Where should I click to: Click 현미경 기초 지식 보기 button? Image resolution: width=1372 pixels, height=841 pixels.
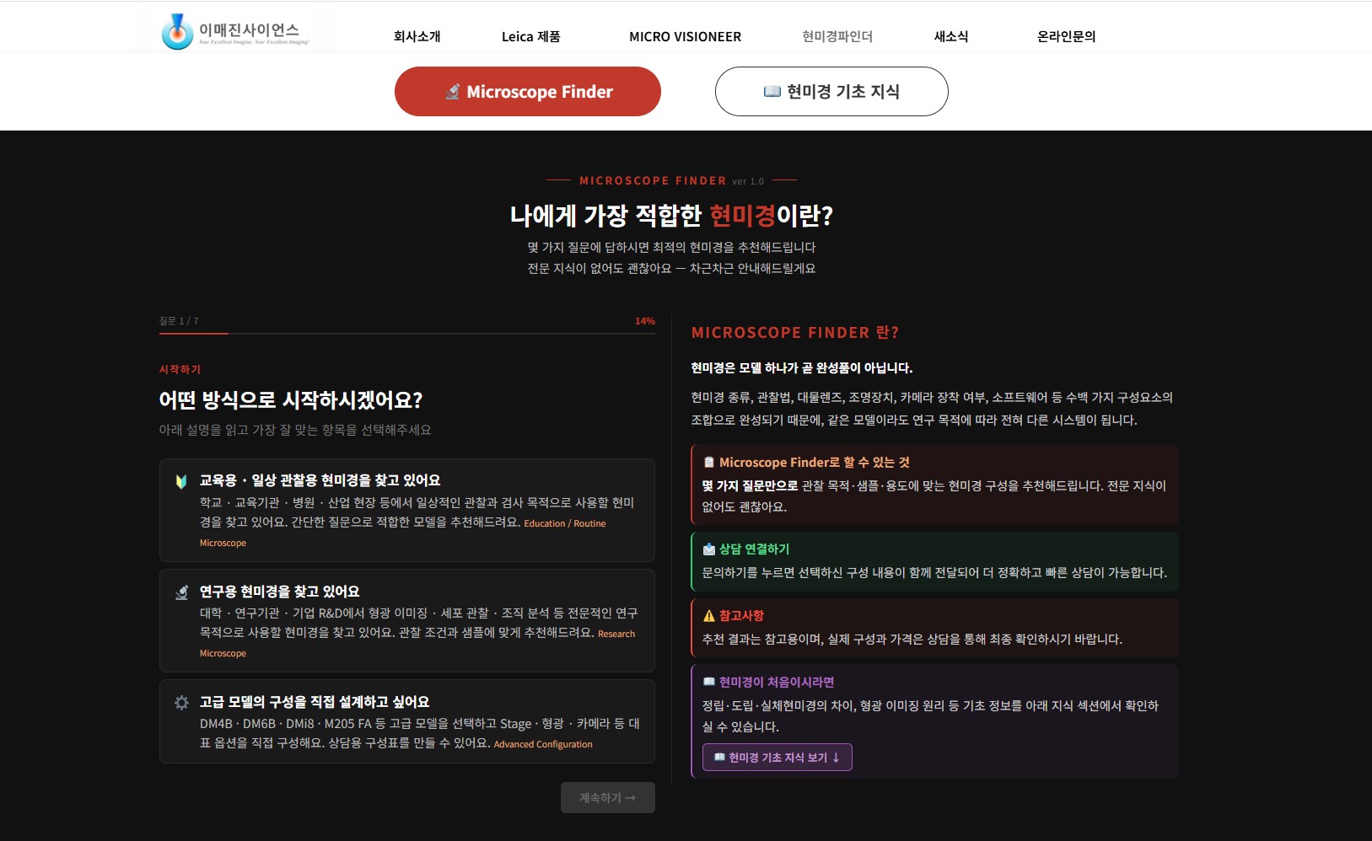click(777, 758)
